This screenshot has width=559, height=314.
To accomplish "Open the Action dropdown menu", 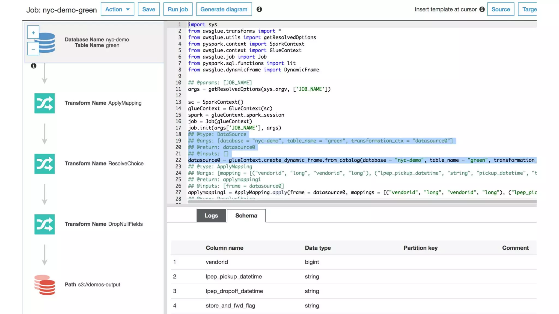I will [x=117, y=9].
